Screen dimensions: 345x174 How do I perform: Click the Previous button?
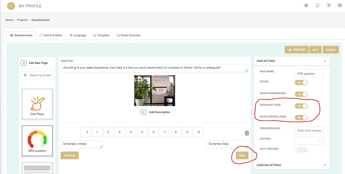point(69,156)
